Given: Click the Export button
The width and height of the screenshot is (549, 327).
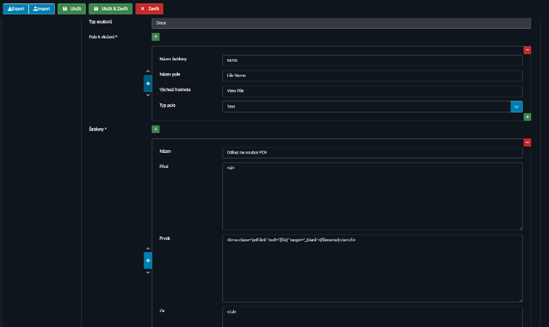Looking at the screenshot, I should coord(15,9).
